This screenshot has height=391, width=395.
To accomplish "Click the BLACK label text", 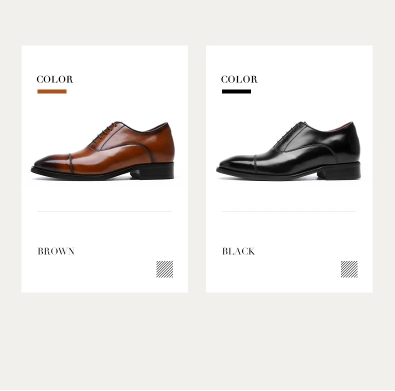I will pos(238,251).
